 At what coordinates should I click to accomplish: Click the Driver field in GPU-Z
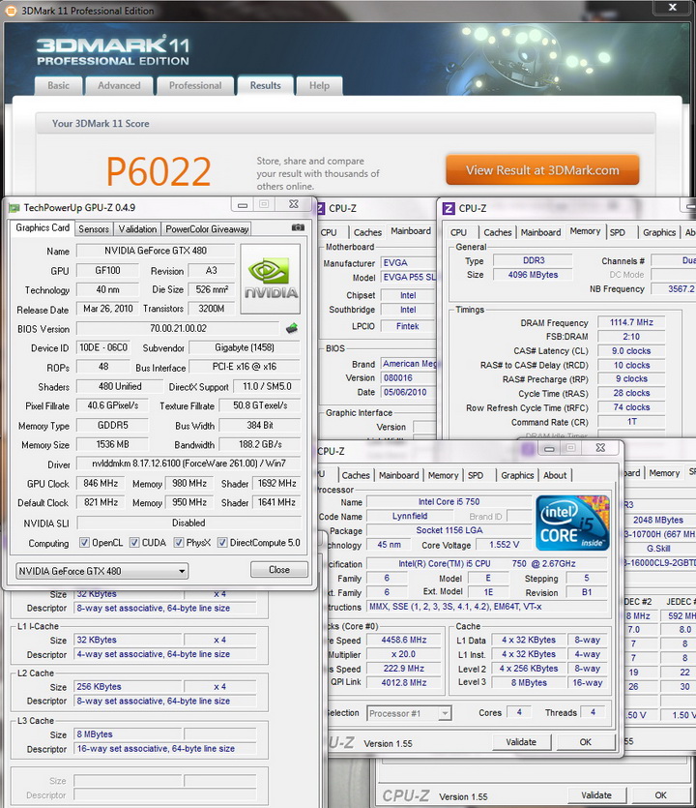[x=188, y=464]
